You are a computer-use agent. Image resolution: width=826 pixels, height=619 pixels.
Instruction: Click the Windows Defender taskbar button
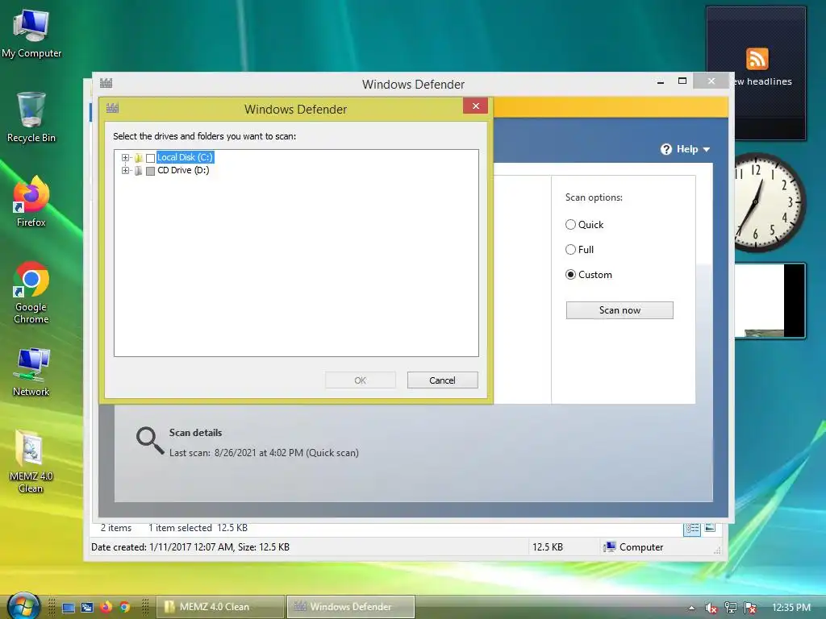(351, 606)
